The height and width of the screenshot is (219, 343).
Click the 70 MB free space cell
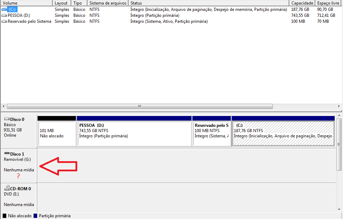tap(323, 21)
